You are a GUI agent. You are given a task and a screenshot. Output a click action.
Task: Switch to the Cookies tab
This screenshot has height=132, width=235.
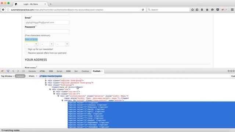(x=85, y=71)
